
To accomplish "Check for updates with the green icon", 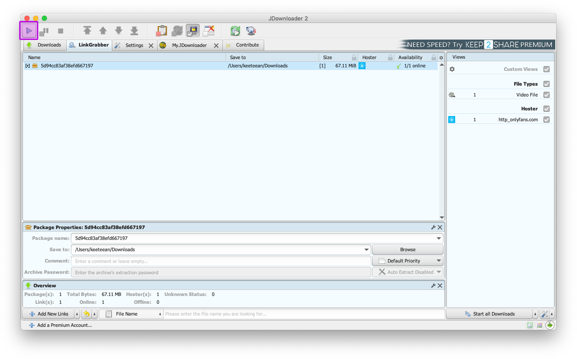I will 235,30.
